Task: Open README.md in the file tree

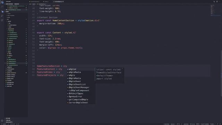Action: [x=10, y=84]
